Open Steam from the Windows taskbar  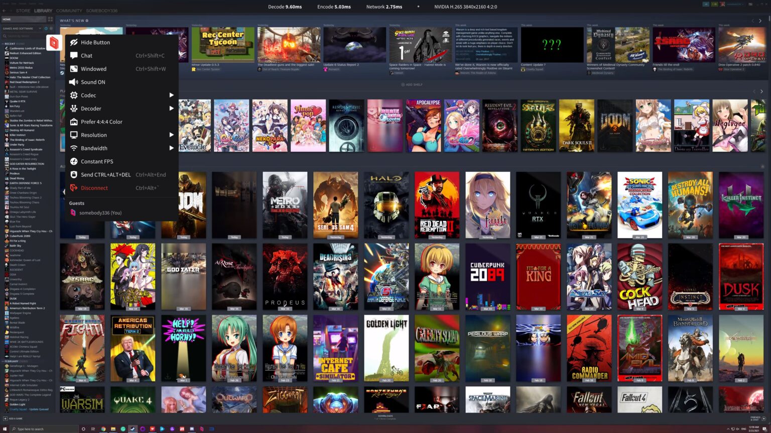click(x=133, y=429)
